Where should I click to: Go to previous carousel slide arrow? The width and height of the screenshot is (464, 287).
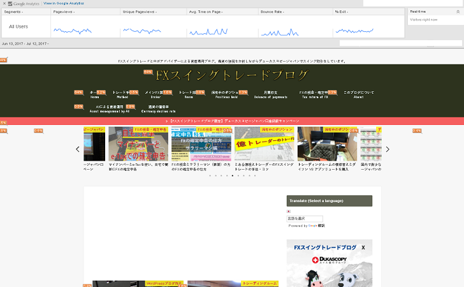coord(78,149)
